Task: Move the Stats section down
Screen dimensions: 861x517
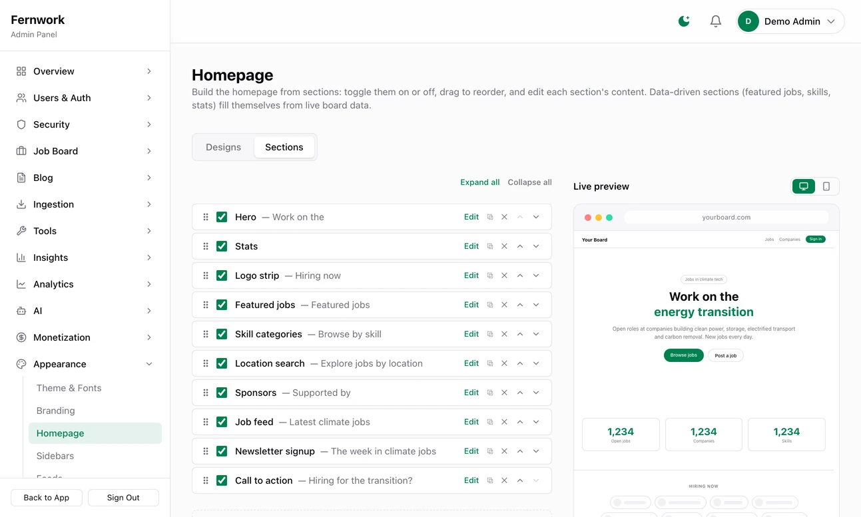Action: 536,246
